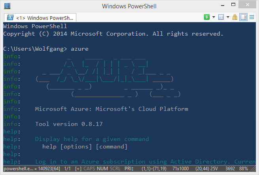Maximize the Windows PowerShell window
Screen dimensions: 259x175
[233, 5]
